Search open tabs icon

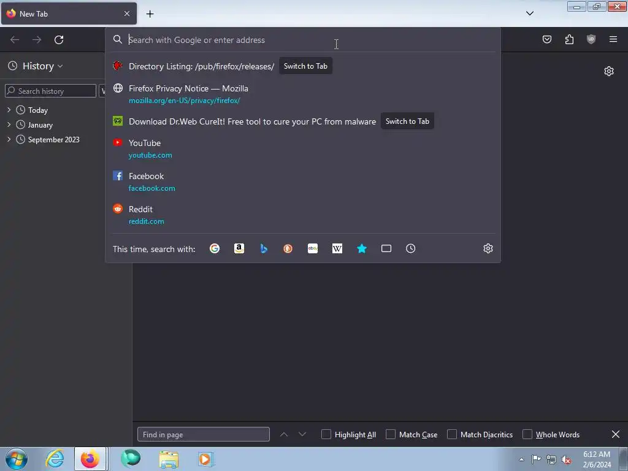(386, 248)
